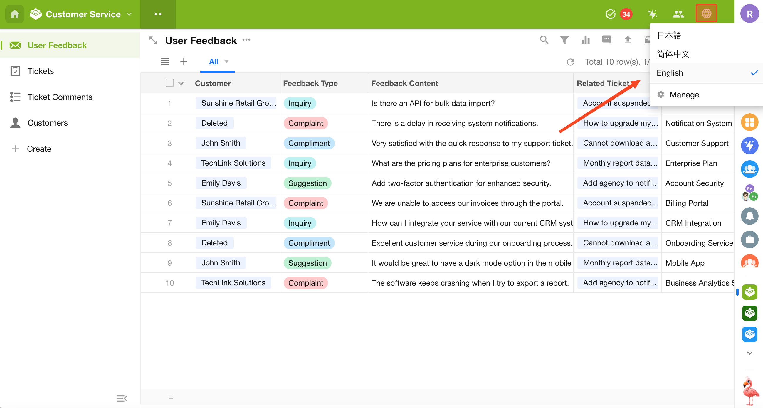Image resolution: width=763 pixels, height=408 pixels.
Task: Expand chevron next to header checkbox
Action: click(x=181, y=83)
